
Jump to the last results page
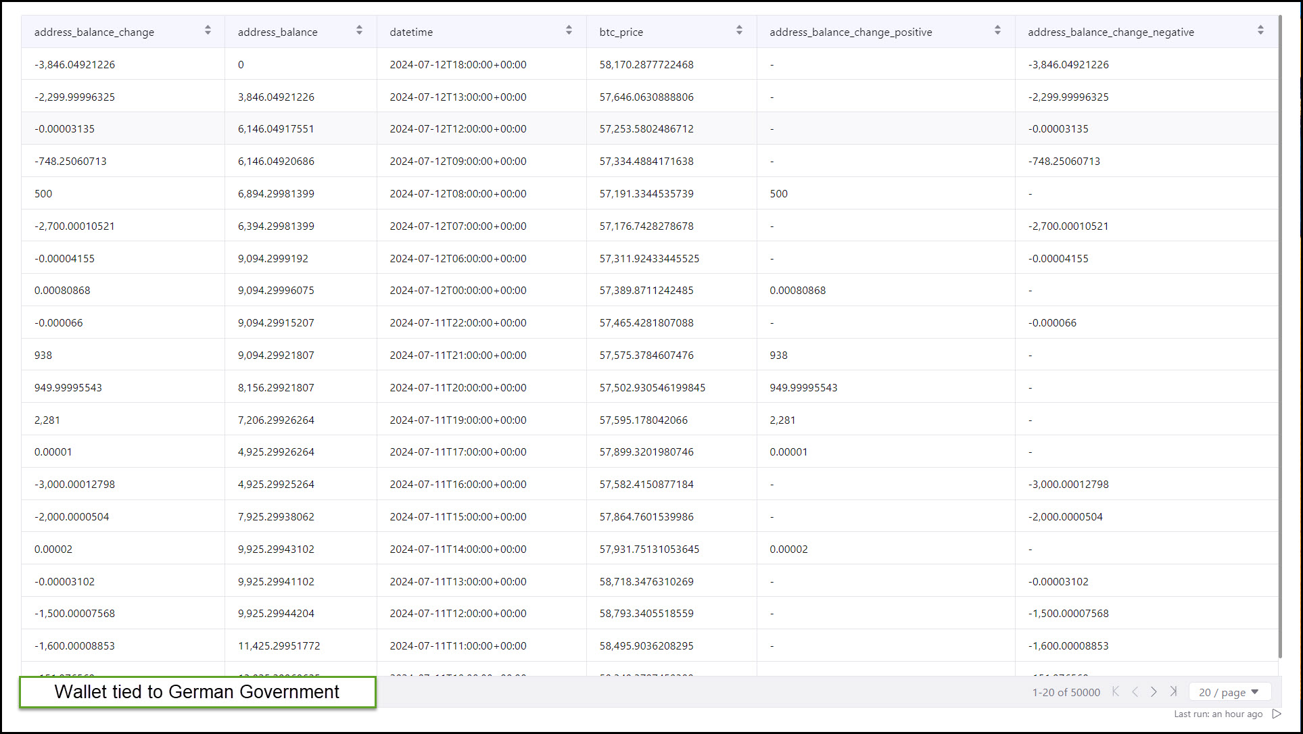tap(1174, 691)
